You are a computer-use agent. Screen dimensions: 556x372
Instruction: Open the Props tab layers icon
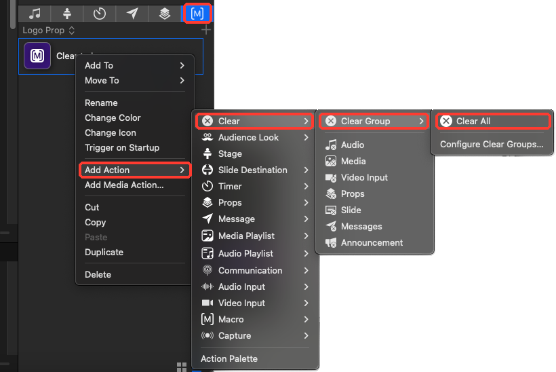tap(165, 14)
